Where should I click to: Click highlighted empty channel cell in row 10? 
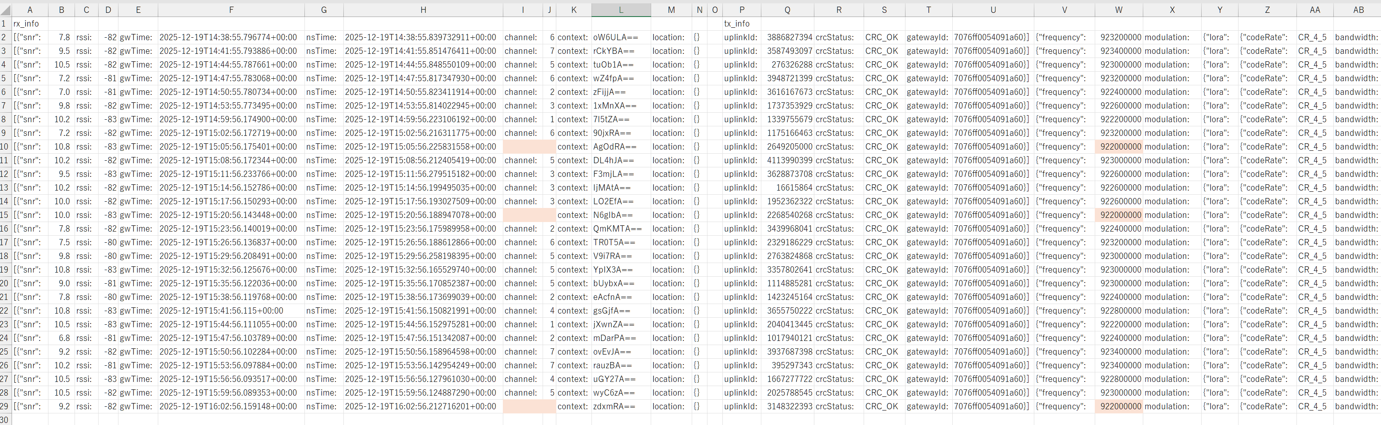[529, 146]
